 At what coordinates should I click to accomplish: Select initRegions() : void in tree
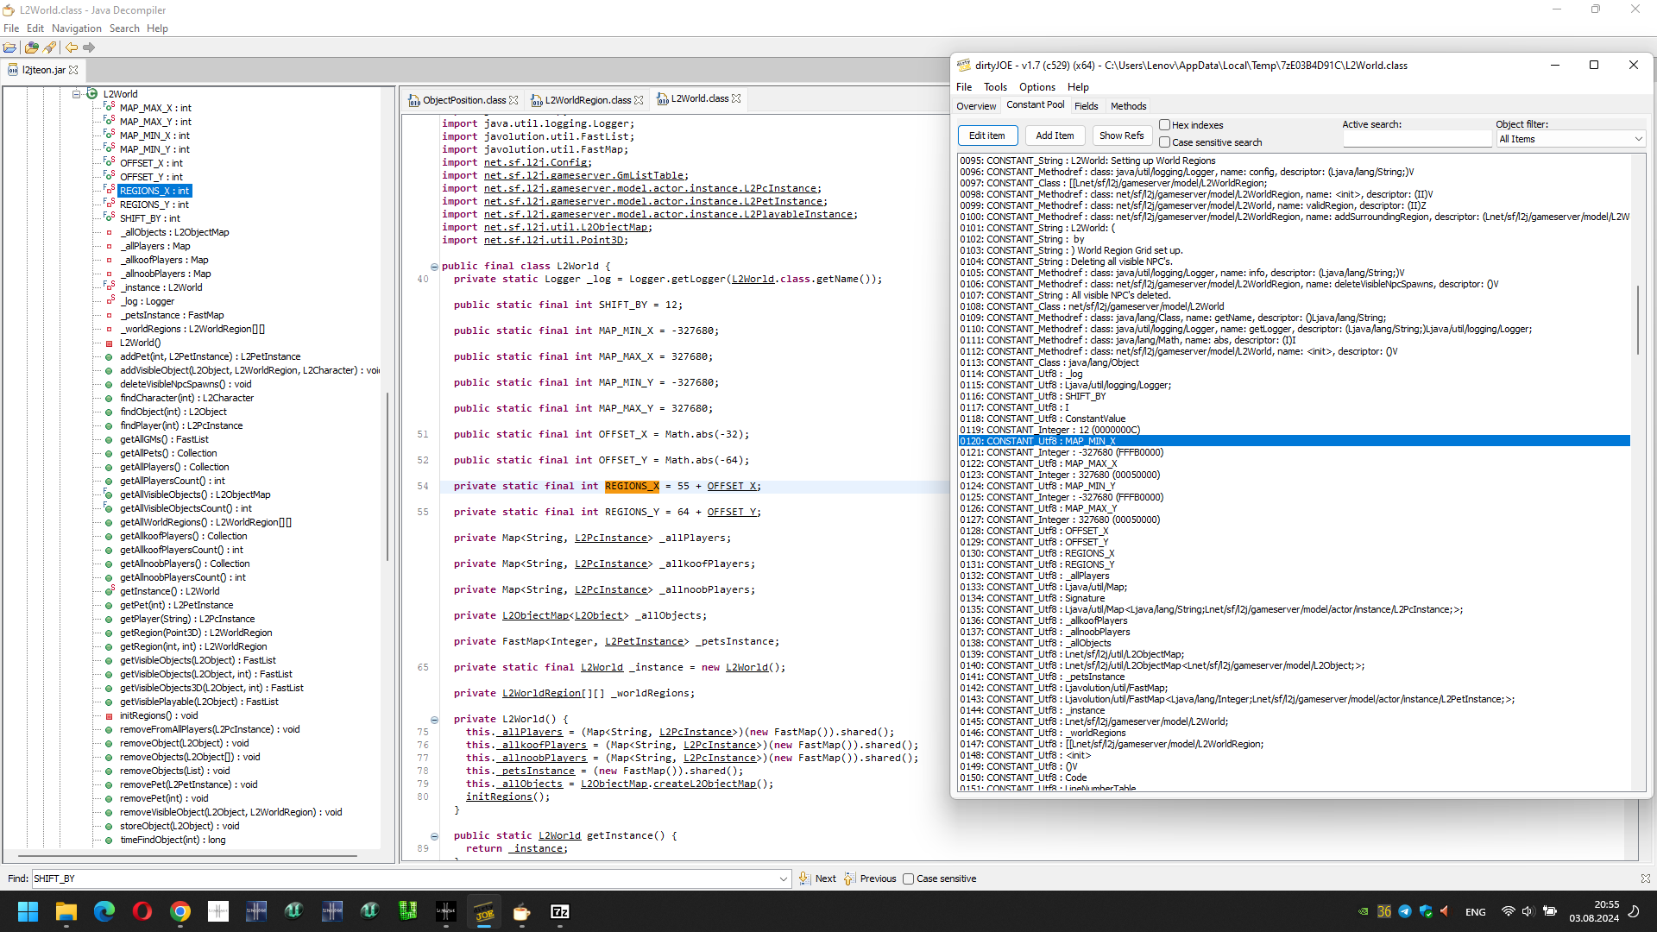point(159,715)
